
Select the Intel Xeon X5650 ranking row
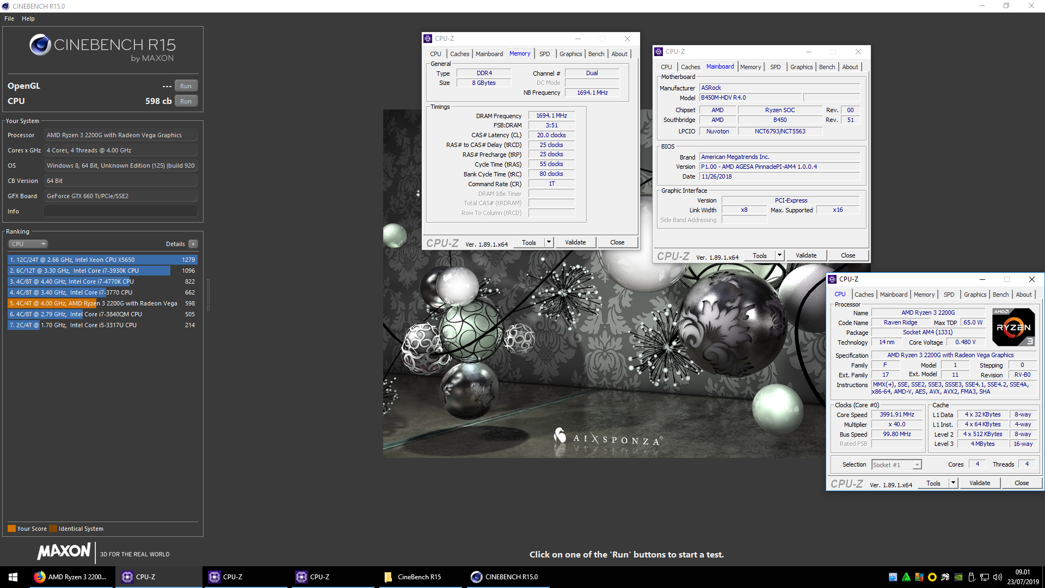[102, 260]
